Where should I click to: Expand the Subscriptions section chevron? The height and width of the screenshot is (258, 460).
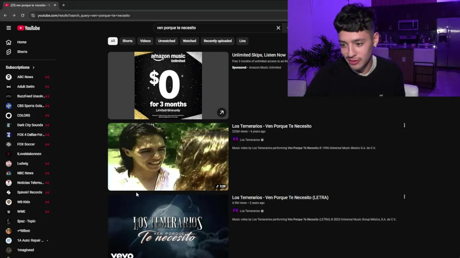coord(33,67)
